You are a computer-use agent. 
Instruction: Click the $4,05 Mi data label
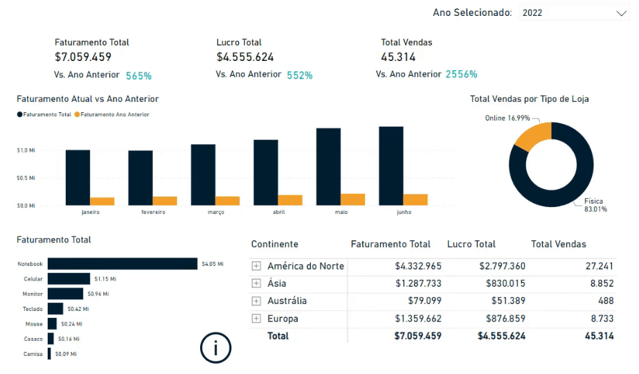point(213,264)
